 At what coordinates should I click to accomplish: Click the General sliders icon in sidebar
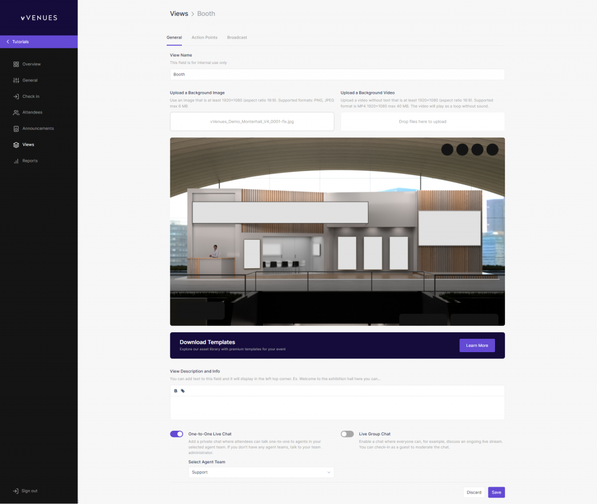[16, 80]
